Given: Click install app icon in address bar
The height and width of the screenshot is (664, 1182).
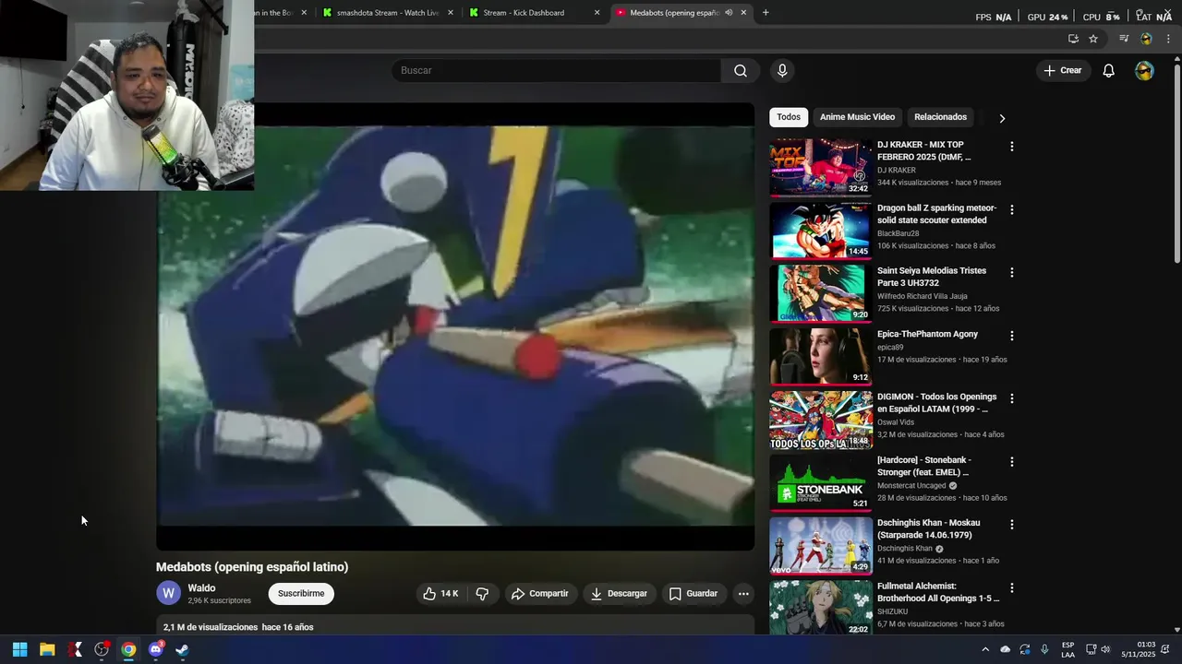Looking at the screenshot, I should (x=1073, y=39).
